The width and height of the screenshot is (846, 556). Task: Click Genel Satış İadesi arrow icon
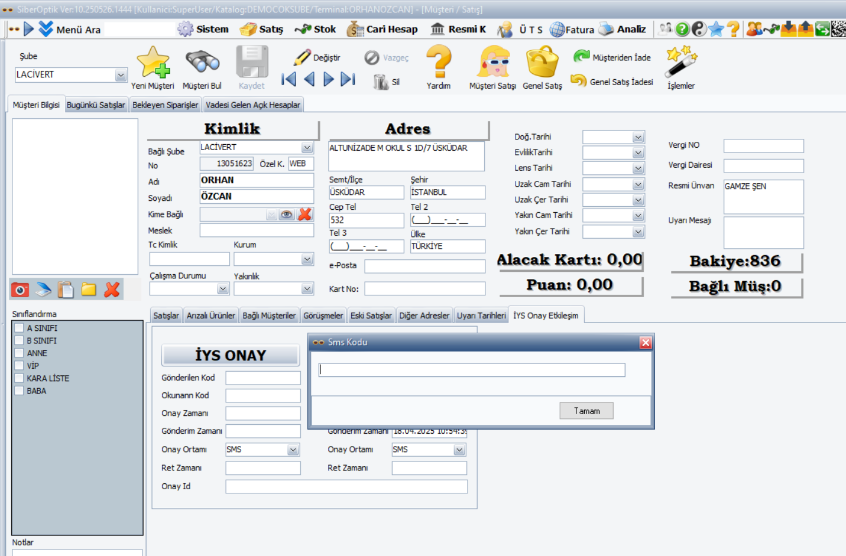coord(579,81)
